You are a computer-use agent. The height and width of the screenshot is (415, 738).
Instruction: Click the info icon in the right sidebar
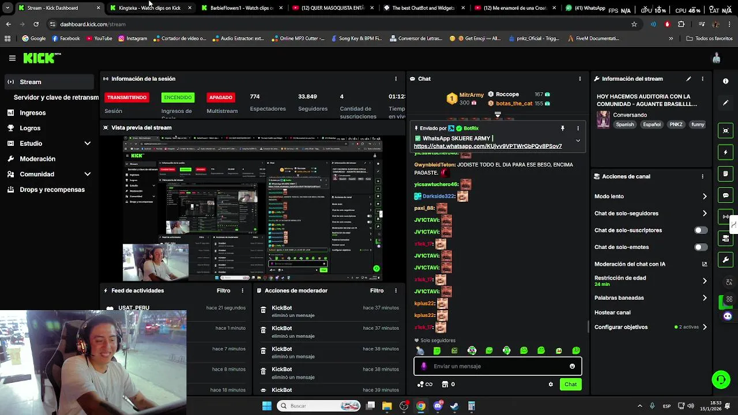coord(726,81)
